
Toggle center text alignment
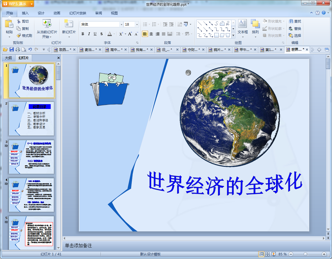coord(151,34)
